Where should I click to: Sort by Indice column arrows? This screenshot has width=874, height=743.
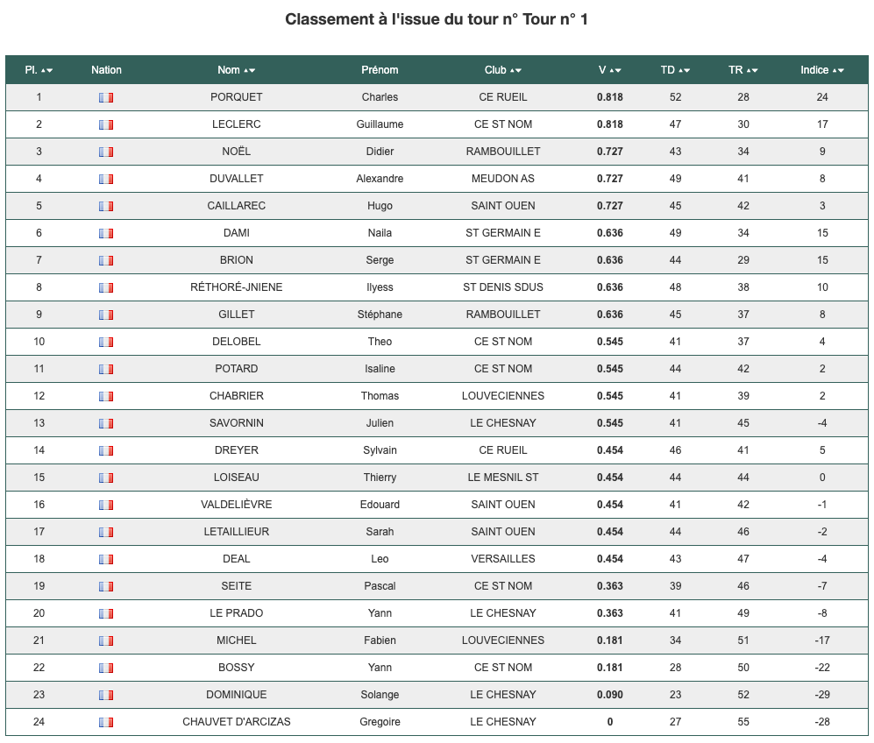click(x=838, y=71)
